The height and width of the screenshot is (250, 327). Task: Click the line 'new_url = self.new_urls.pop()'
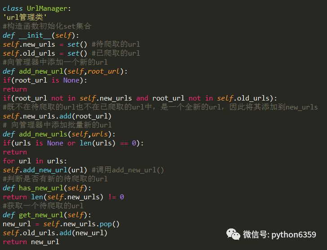coord(61,224)
